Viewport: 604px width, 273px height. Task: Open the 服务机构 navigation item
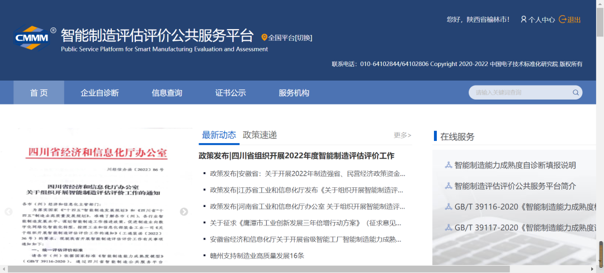tap(294, 93)
